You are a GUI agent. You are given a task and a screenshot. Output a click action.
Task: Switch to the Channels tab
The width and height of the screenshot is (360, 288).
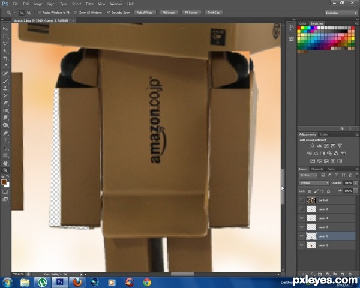click(317, 169)
